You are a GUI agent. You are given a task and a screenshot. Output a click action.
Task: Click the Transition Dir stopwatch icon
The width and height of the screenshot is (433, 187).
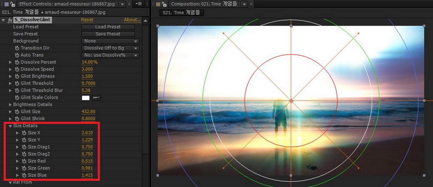(17, 48)
